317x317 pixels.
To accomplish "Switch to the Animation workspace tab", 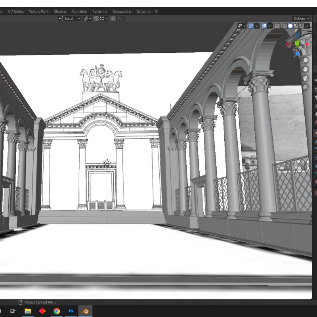I will (x=79, y=11).
